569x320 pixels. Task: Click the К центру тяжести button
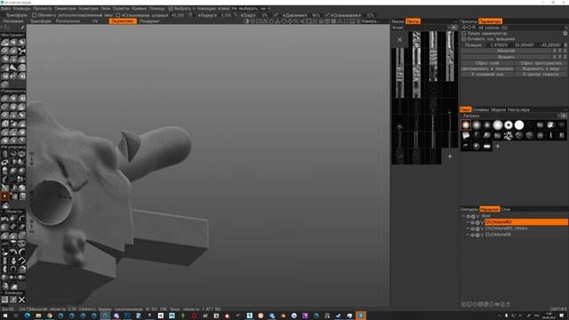click(541, 74)
